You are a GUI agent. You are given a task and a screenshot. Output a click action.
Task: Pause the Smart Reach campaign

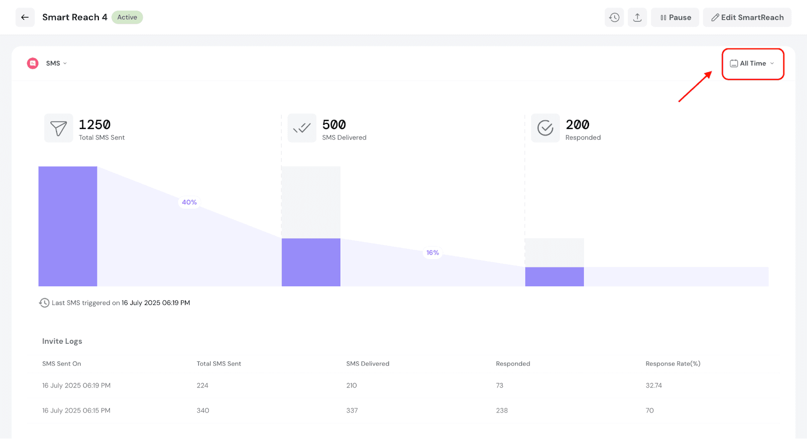click(675, 17)
